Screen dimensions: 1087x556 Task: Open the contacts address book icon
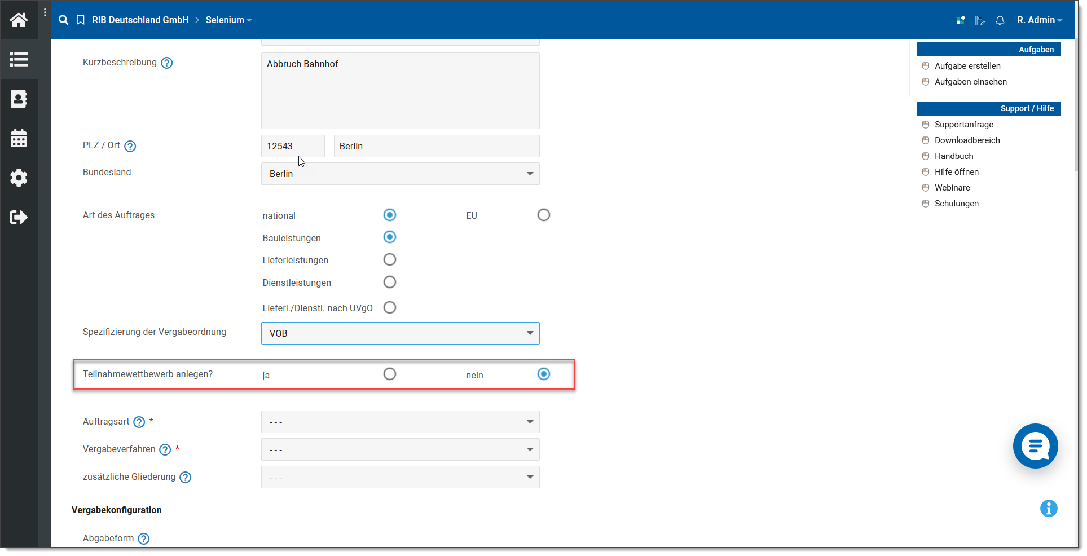pyautogui.click(x=19, y=99)
